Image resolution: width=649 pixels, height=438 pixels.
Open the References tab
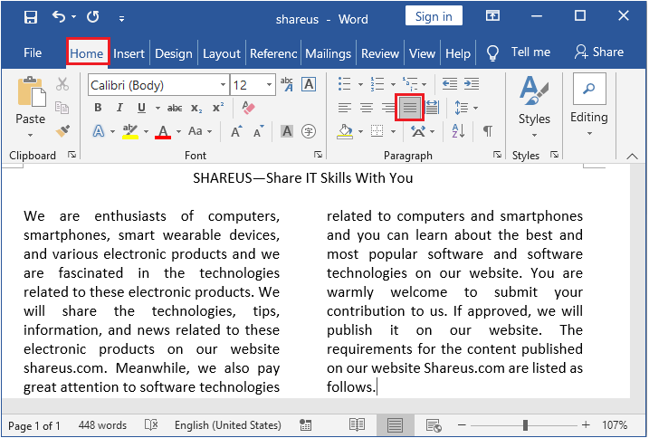273,53
